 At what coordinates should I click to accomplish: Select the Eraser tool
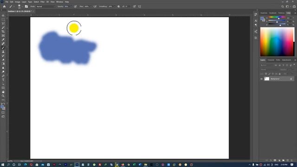pos(3,60)
